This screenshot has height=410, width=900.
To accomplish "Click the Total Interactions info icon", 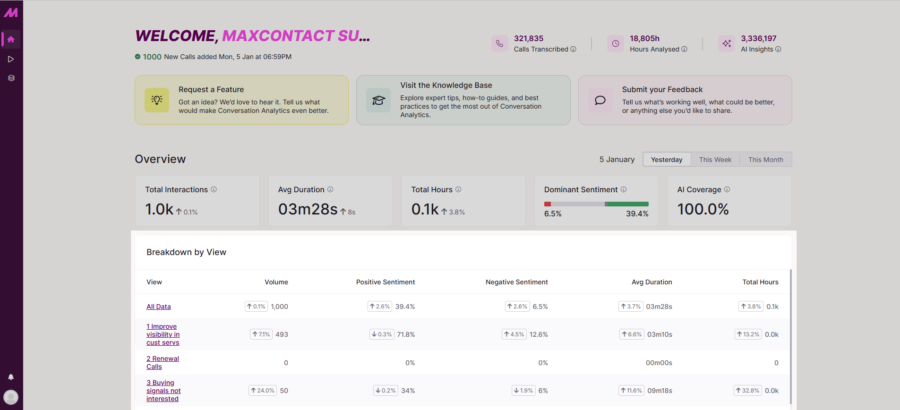I will (x=214, y=189).
